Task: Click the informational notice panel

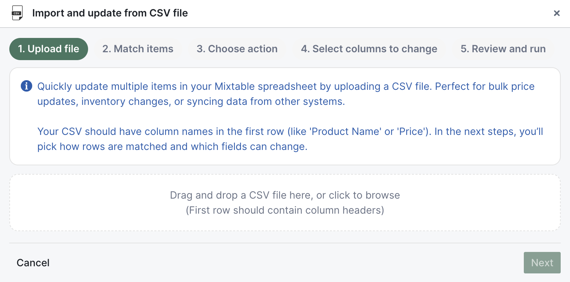Action: (285, 116)
